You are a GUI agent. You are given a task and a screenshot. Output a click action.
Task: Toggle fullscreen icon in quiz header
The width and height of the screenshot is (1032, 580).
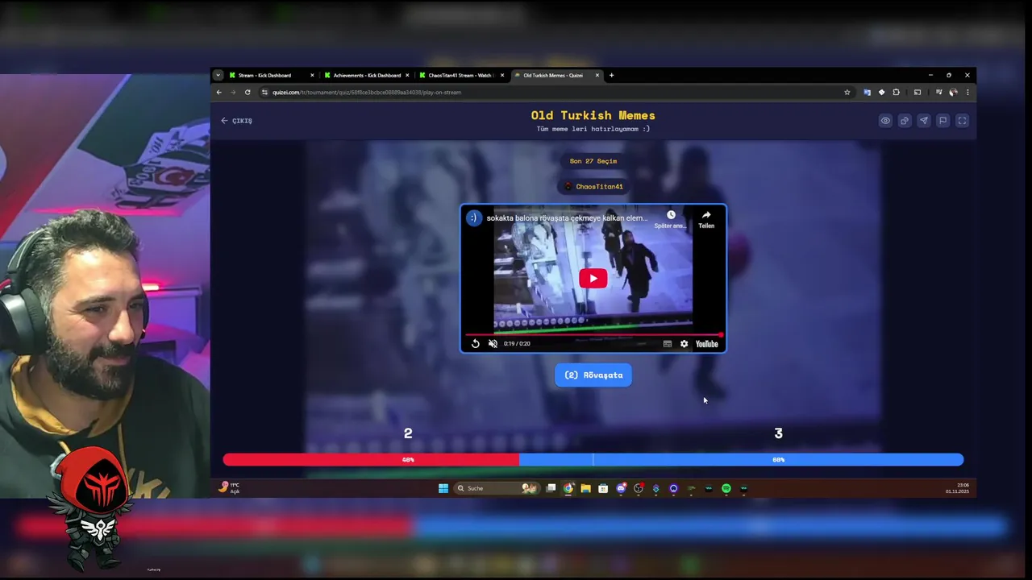(x=962, y=121)
